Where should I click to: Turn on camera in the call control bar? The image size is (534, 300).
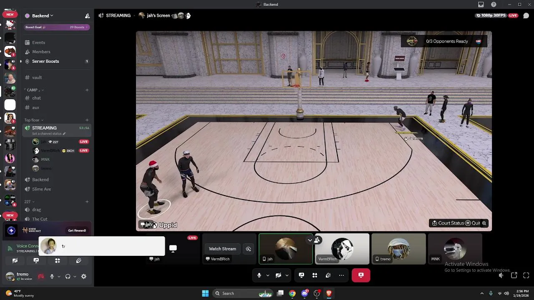(x=278, y=275)
